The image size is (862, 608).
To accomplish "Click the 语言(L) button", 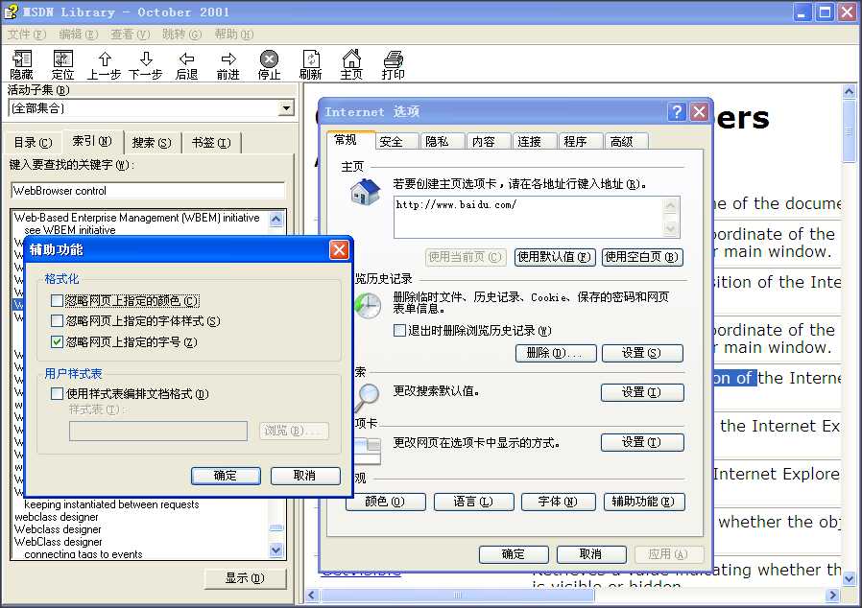I will [473, 502].
